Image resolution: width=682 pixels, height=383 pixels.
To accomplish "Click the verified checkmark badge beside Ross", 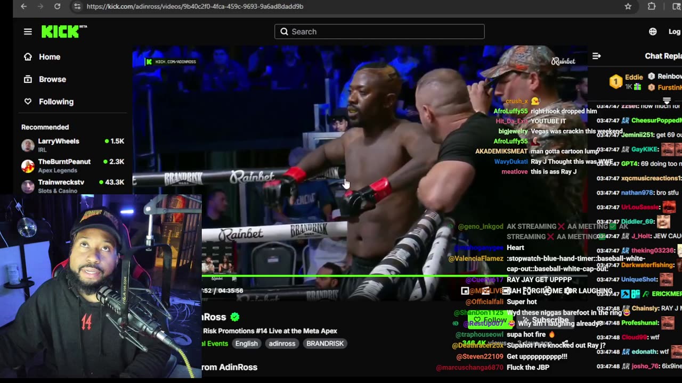I will (x=235, y=317).
